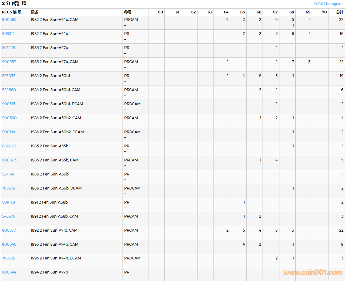This screenshot has height=281, width=346.
Task: Open PCGS number 884040 link
Action: [x=9, y=146]
